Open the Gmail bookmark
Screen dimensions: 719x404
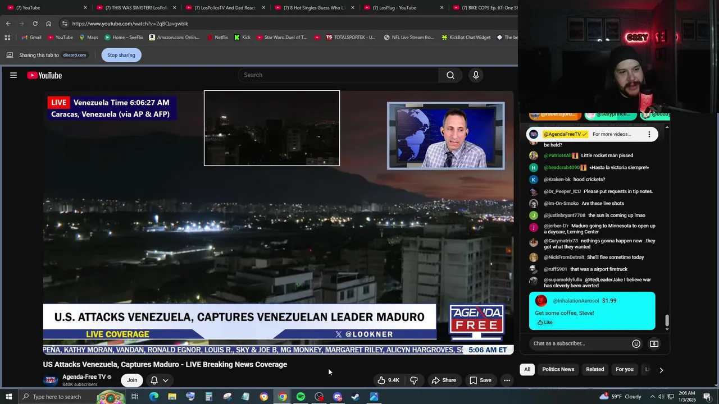[31, 38]
